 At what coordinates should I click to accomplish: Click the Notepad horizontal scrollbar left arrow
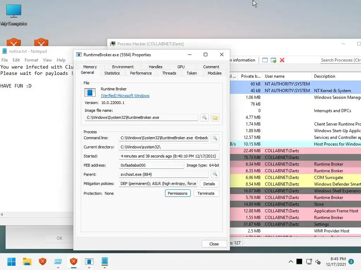(x=2, y=214)
